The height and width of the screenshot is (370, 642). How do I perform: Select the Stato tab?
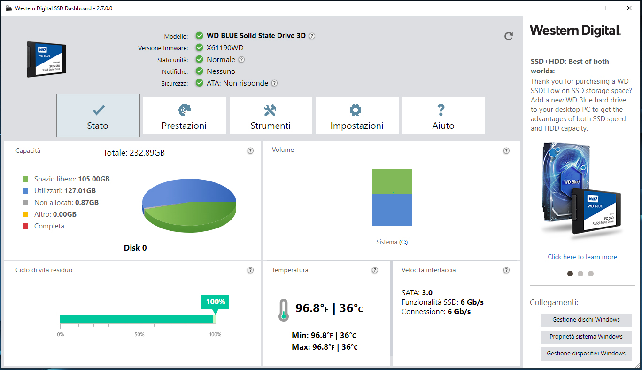[x=98, y=116]
